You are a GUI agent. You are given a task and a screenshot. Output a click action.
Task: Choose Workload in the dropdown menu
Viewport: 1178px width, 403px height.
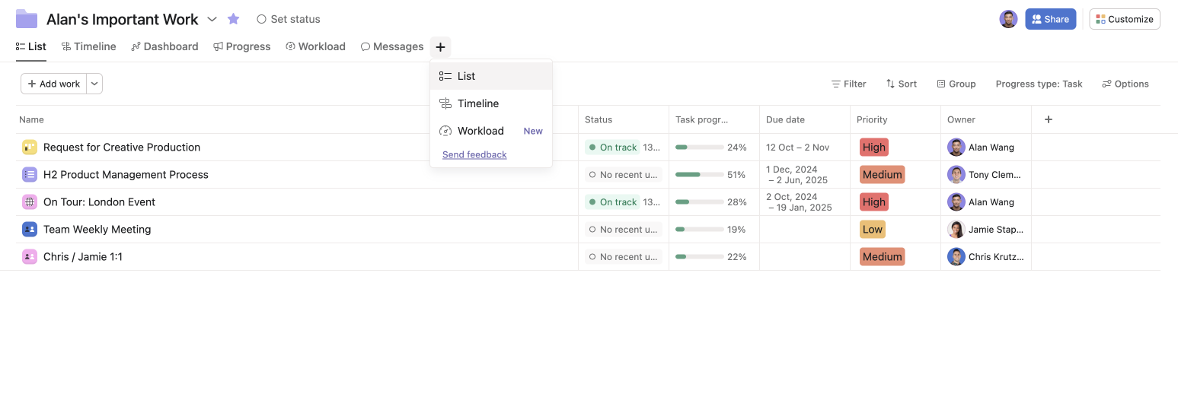(480, 131)
